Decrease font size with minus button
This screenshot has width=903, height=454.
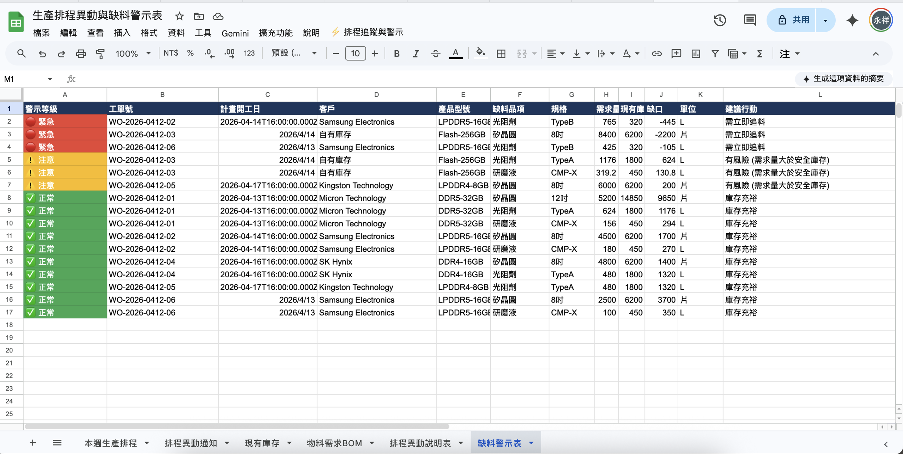click(336, 53)
